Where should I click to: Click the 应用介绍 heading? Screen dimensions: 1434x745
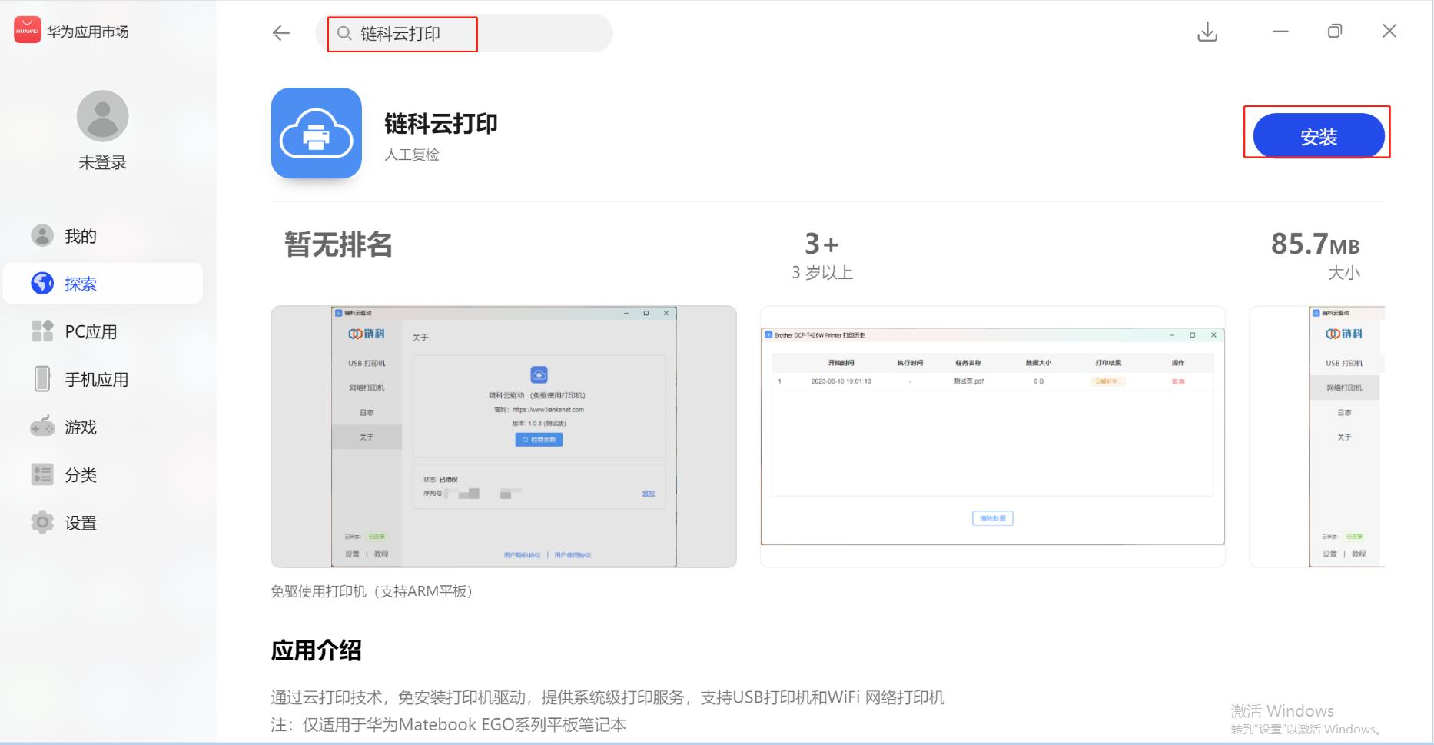[x=316, y=650]
